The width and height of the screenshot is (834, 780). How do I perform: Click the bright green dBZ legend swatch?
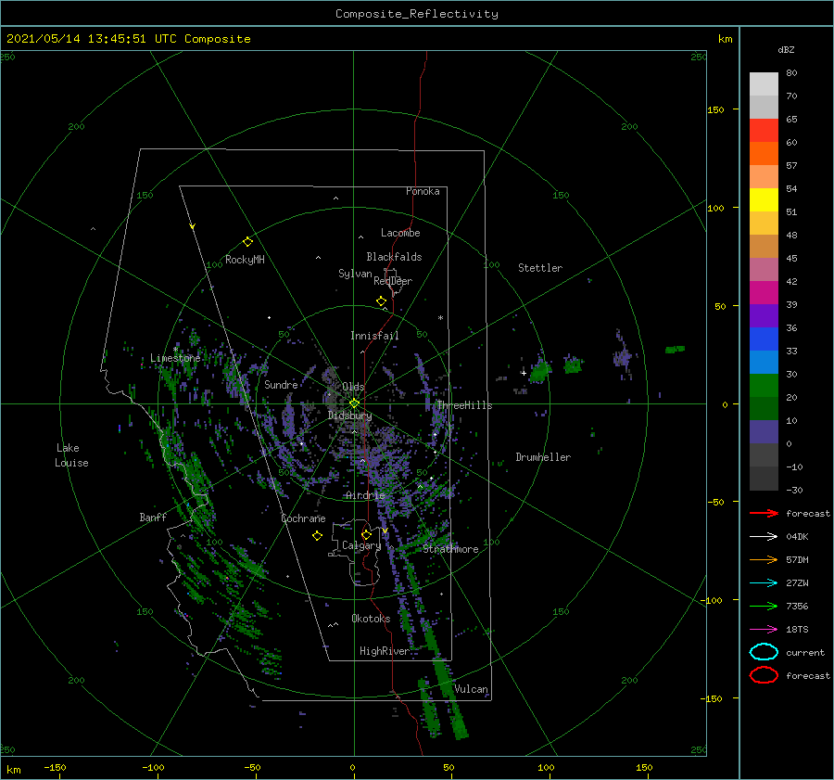pyautogui.click(x=764, y=385)
